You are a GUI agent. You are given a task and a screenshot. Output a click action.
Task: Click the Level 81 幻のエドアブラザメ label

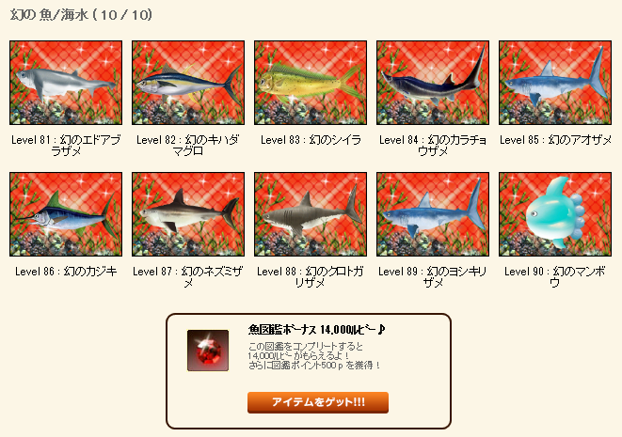point(66,146)
